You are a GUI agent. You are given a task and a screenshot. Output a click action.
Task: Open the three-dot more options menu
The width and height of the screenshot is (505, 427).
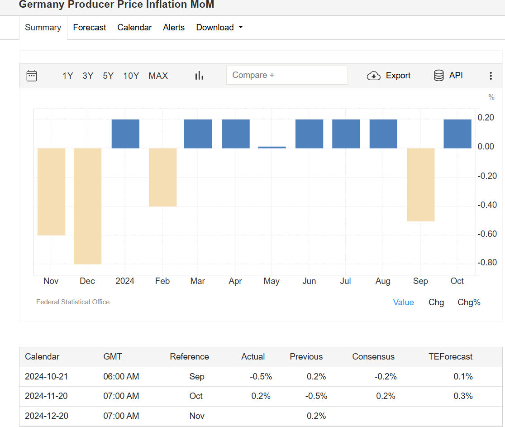click(491, 76)
